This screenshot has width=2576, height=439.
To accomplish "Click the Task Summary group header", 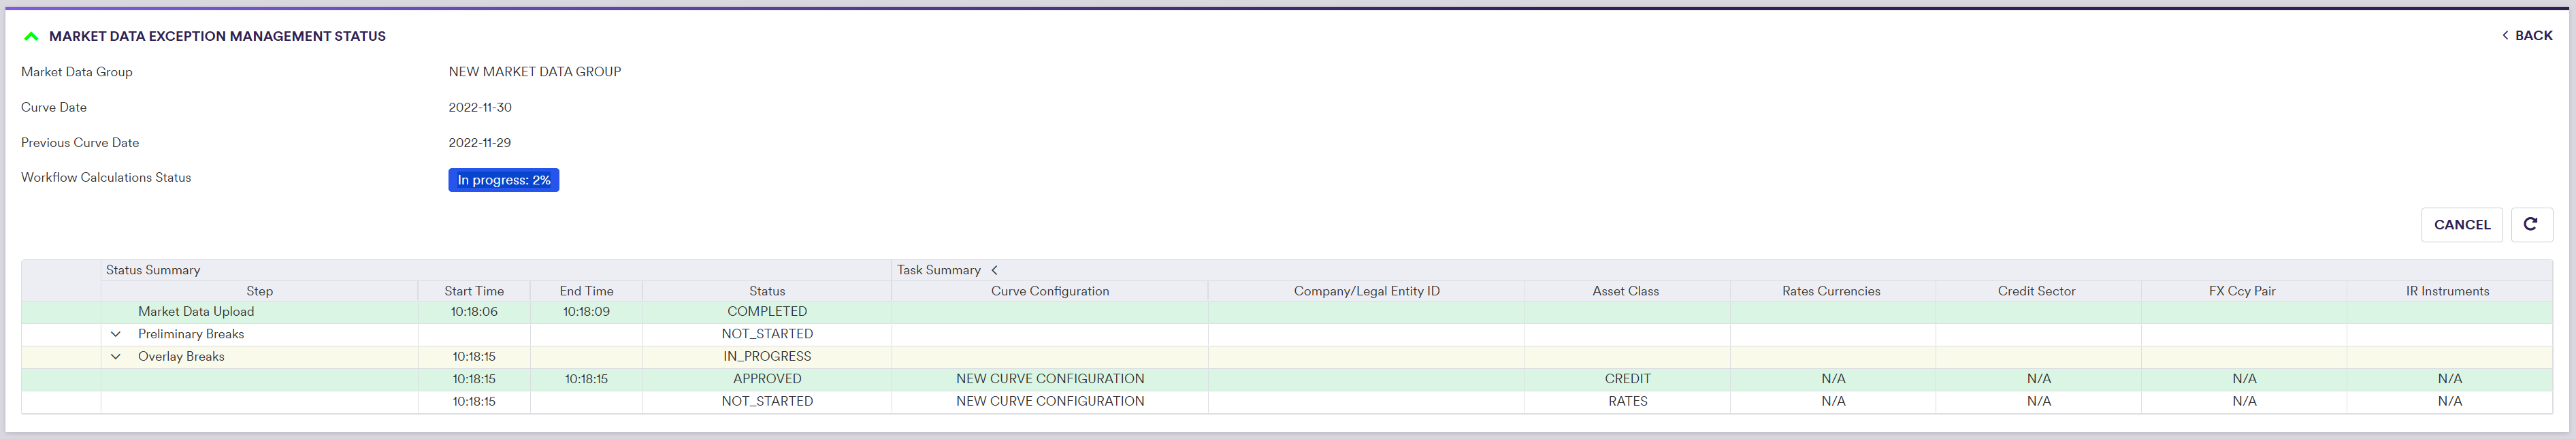I will [x=938, y=270].
